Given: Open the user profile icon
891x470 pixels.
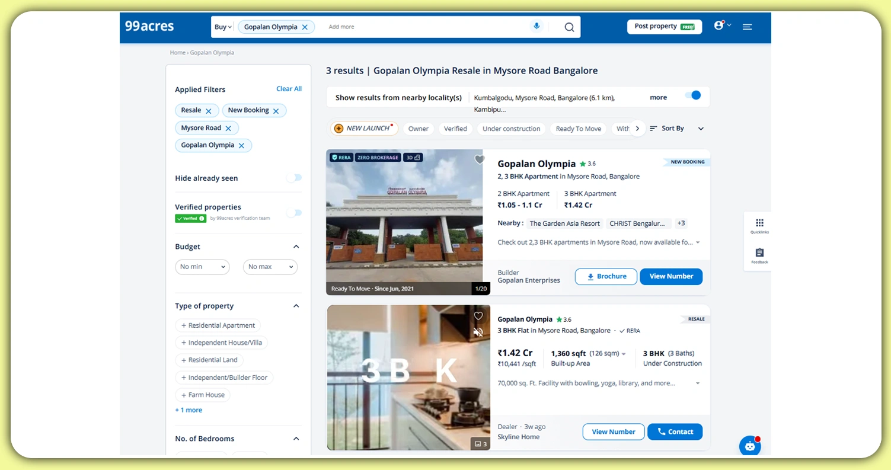Looking at the screenshot, I should (718, 24).
